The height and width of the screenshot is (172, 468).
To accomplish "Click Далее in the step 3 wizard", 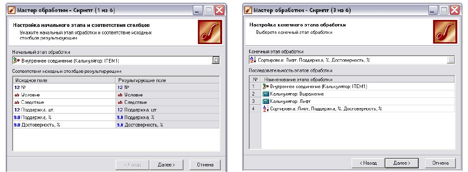I will click(x=401, y=163).
